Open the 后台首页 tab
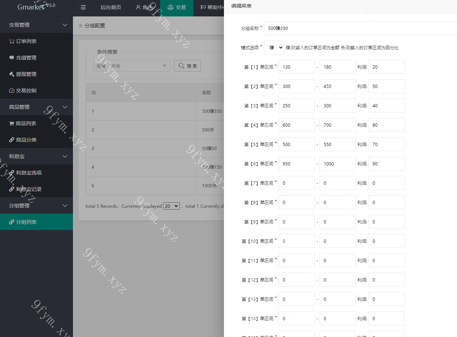457x337 pixels. 111,7
